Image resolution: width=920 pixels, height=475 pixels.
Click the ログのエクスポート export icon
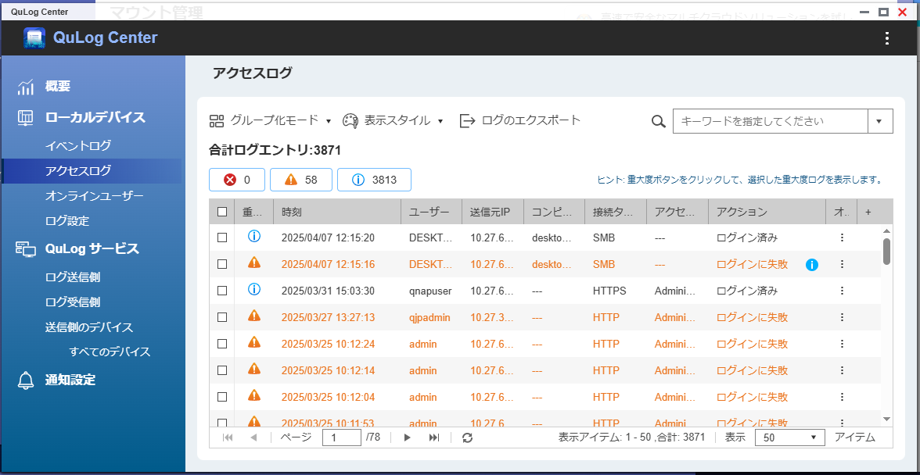[467, 120]
